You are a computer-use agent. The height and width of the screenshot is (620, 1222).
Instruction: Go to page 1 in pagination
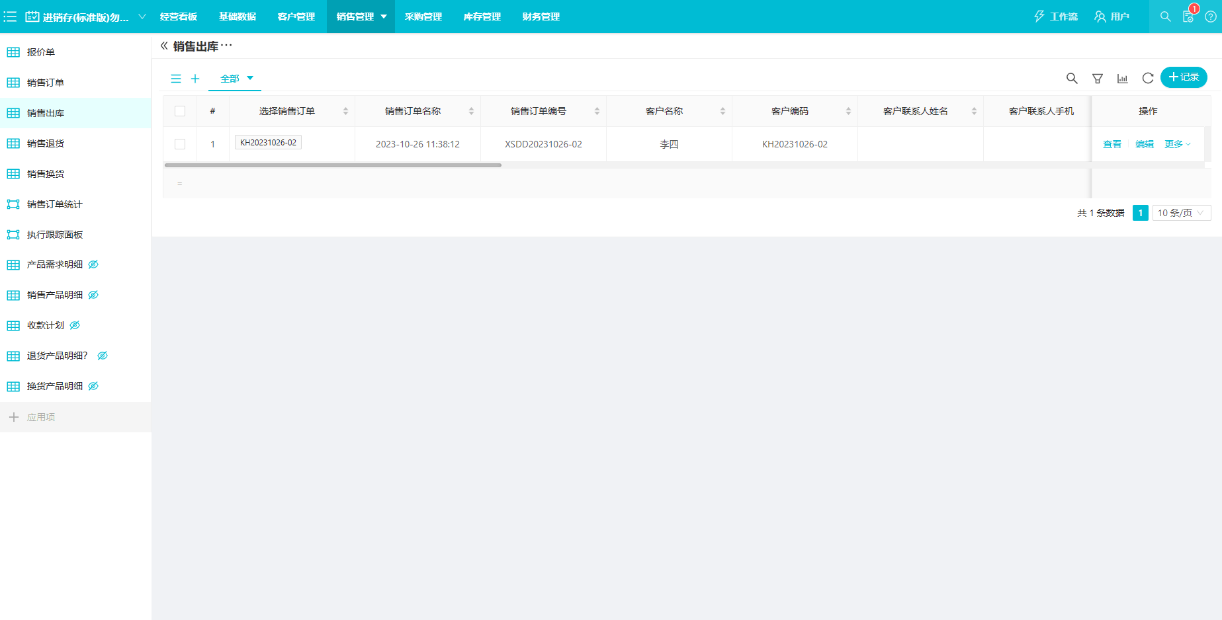pyautogui.click(x=1141, y=213)
